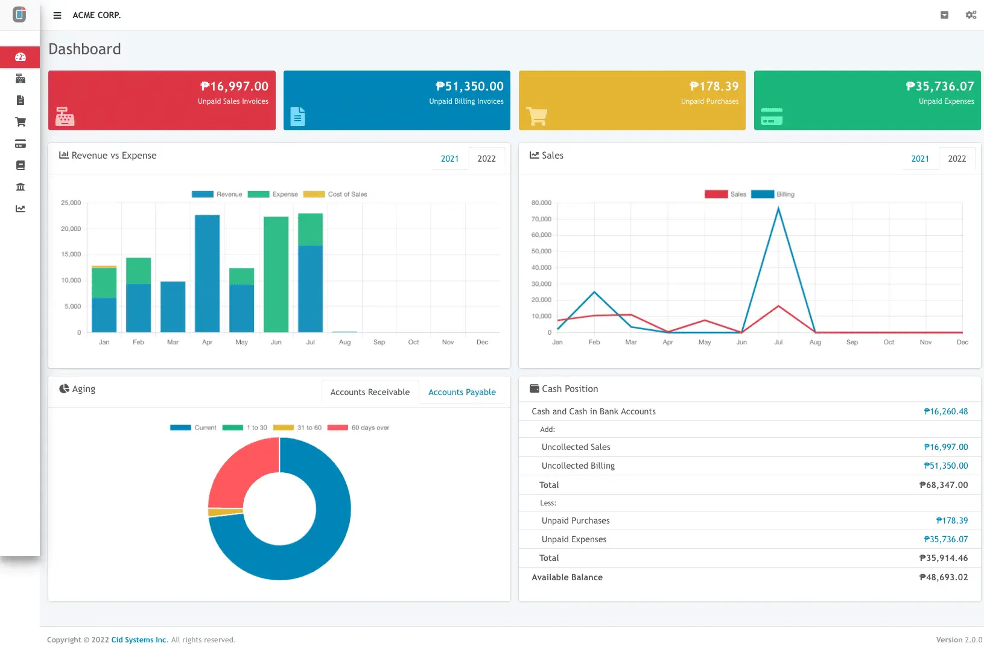The image size is (984, 649).
Task: Click April revenue bar in chart
Action: pos(207,273)
